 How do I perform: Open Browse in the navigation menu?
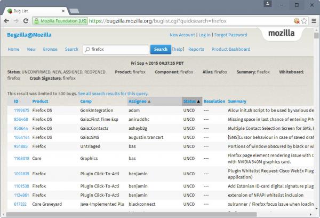[x=50, y=49]
